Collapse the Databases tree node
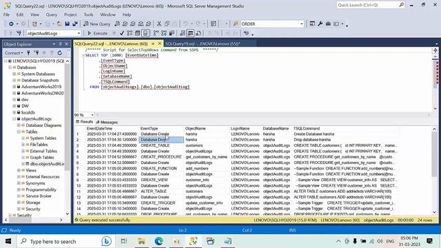 (10, 68)
